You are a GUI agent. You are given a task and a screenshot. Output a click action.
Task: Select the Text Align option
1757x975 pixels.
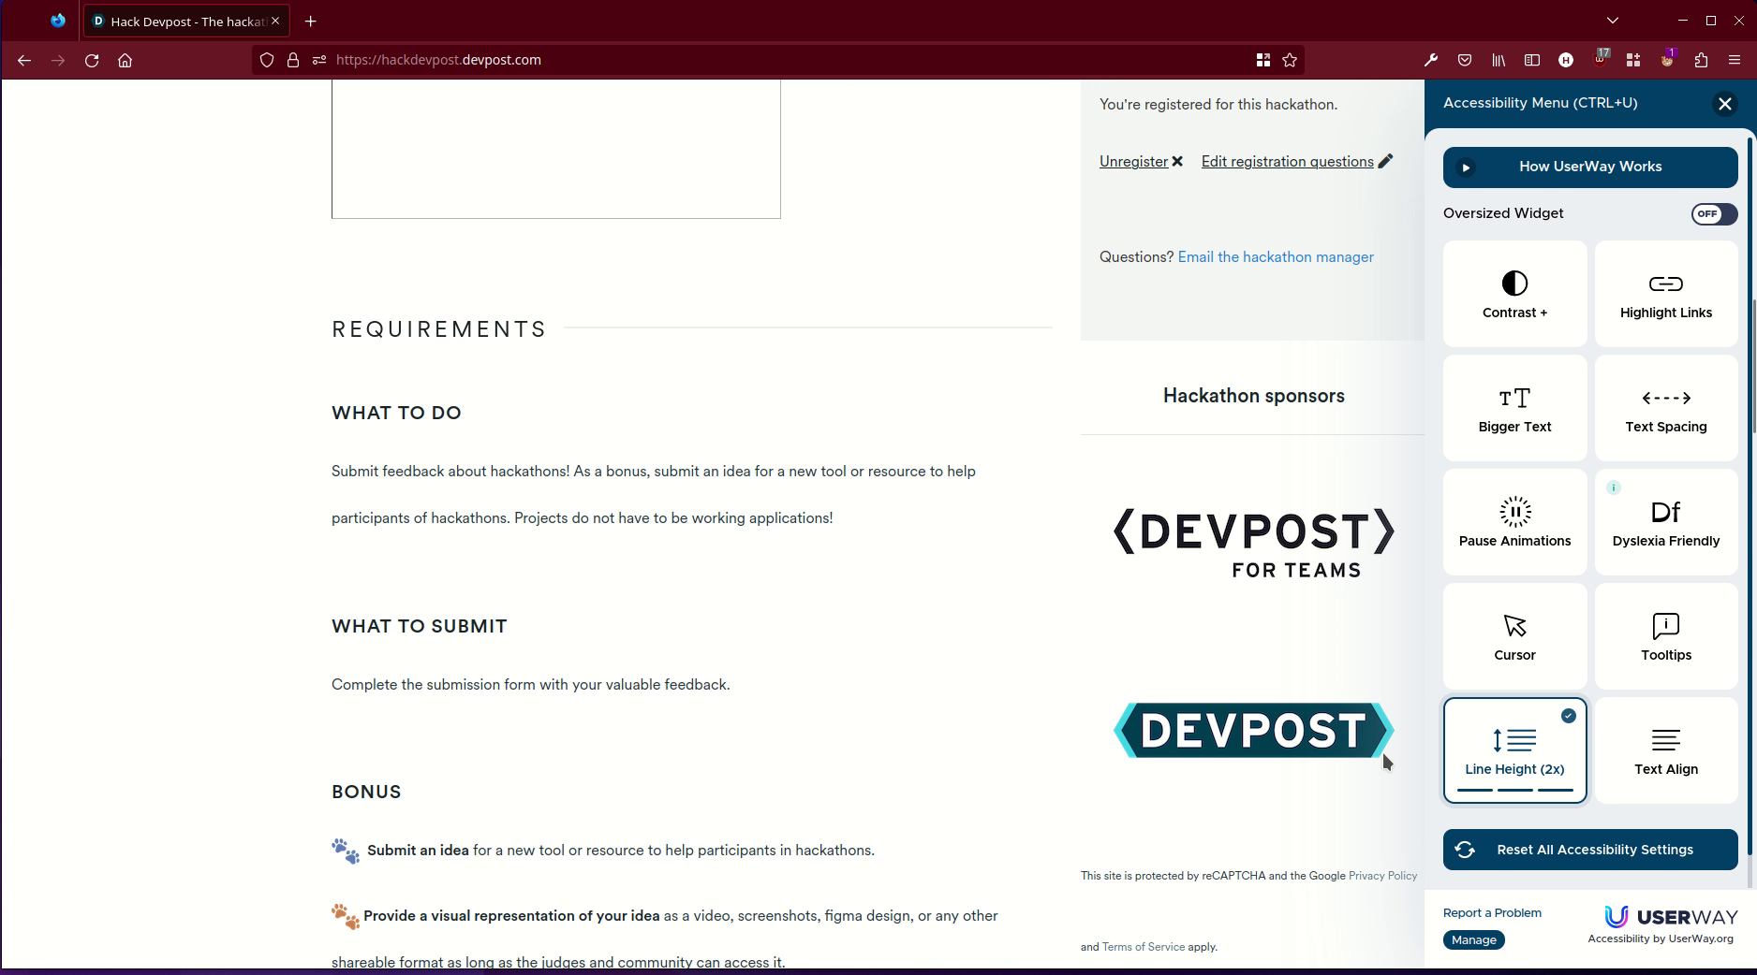(x=1665, y=749)
